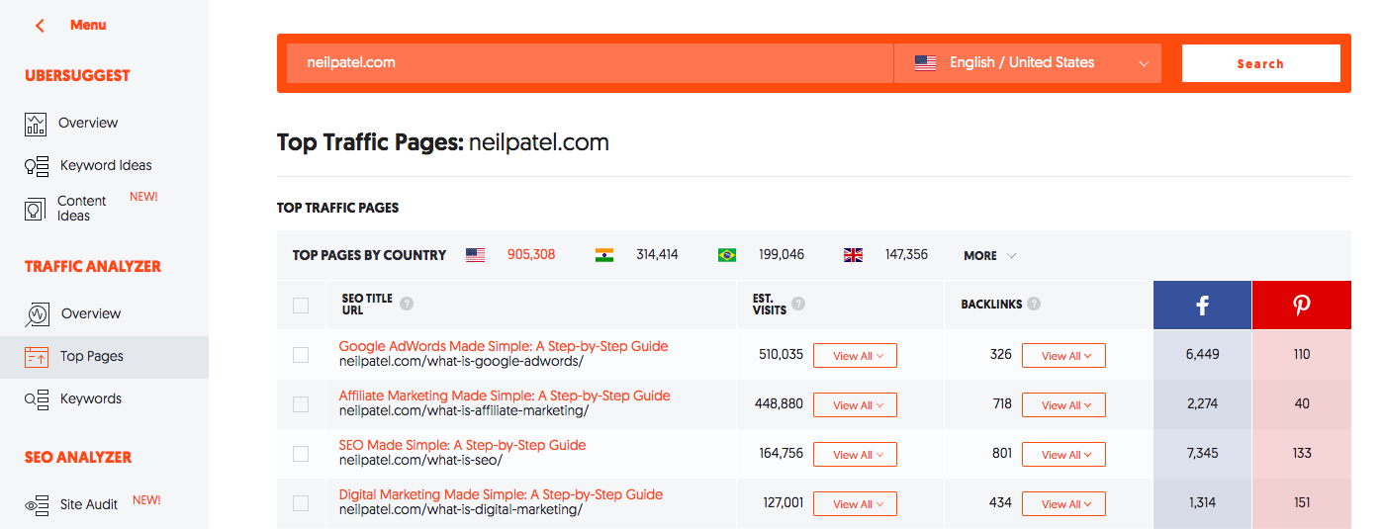This screenshot has width=1383, height=529.
Task: Tick checkbox for SEO Made Simple row
Action: pos(301,454)
